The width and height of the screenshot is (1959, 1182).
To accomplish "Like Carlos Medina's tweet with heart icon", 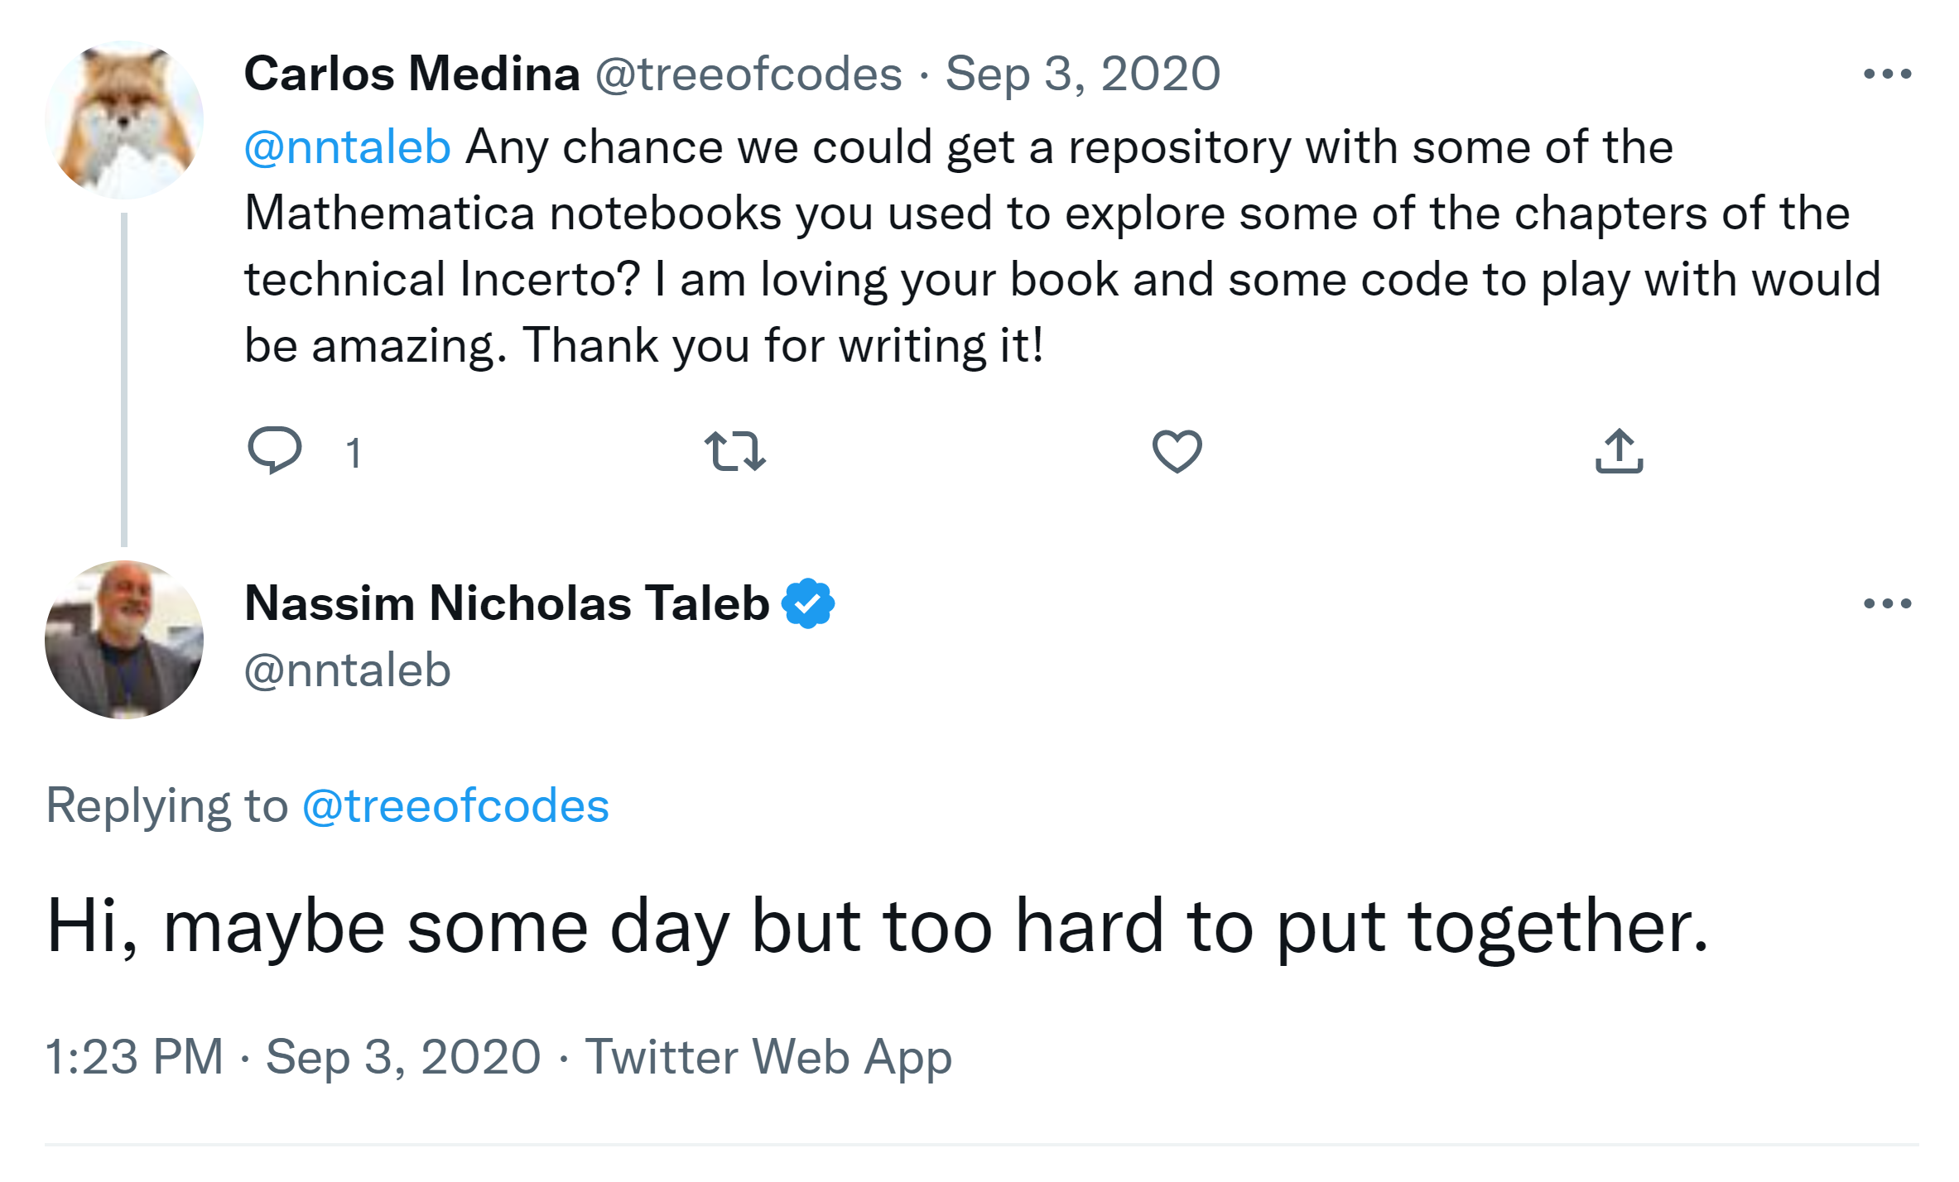I will coord(1177,452).
